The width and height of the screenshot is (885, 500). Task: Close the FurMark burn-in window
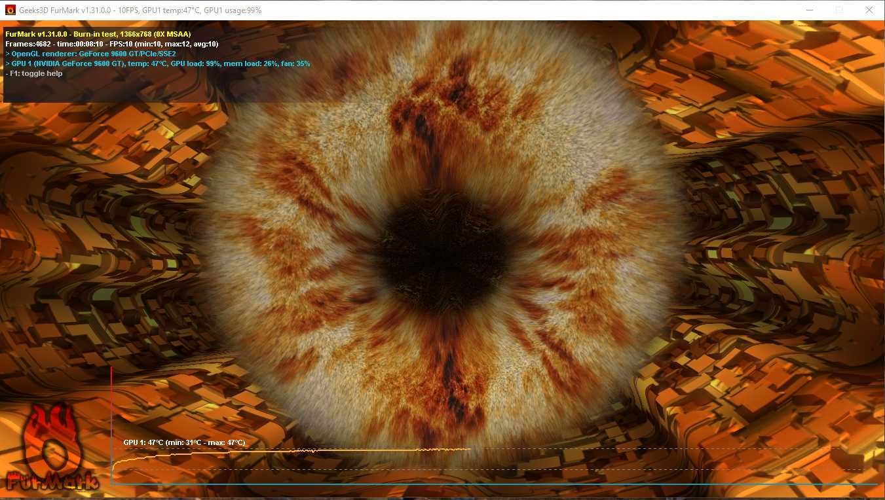(869, 10)
